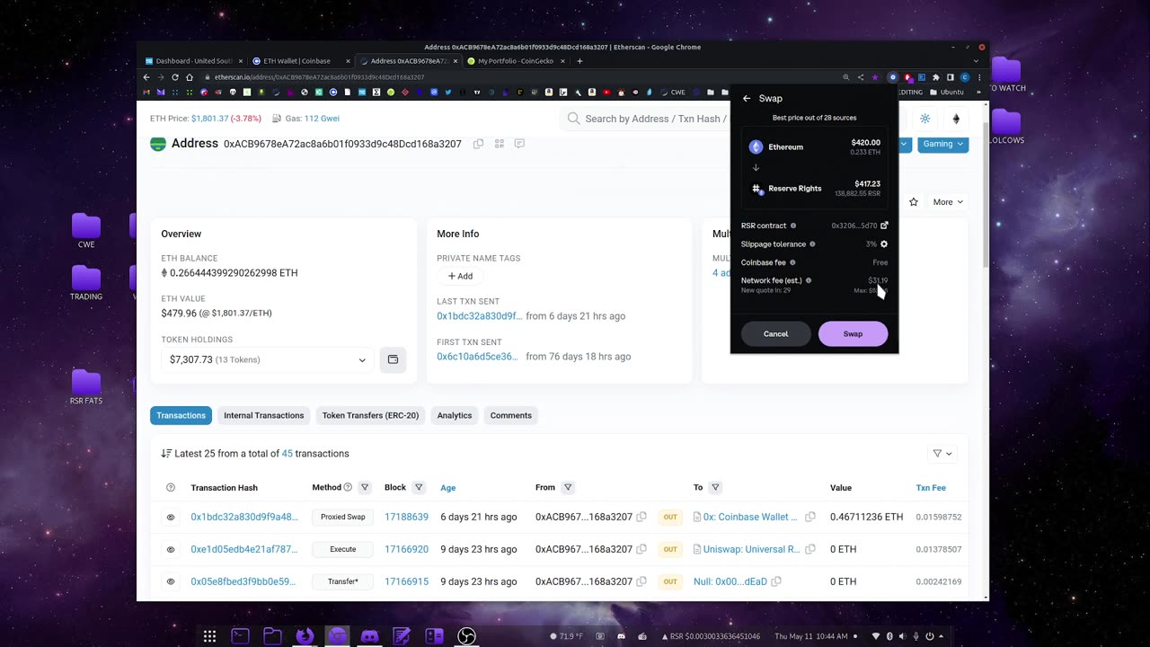The height and width of the screenshot is (647, 1150).
Task: Filter the From column
Action: pos(568,488)
